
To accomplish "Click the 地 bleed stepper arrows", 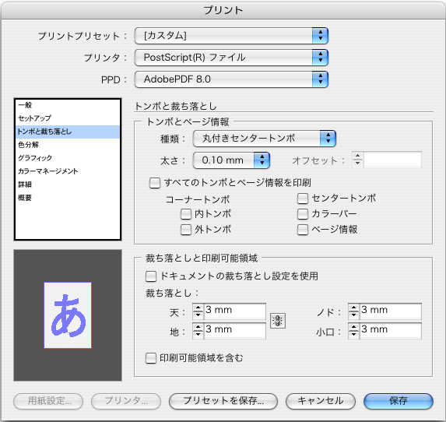I will click(x=198, y=331).
